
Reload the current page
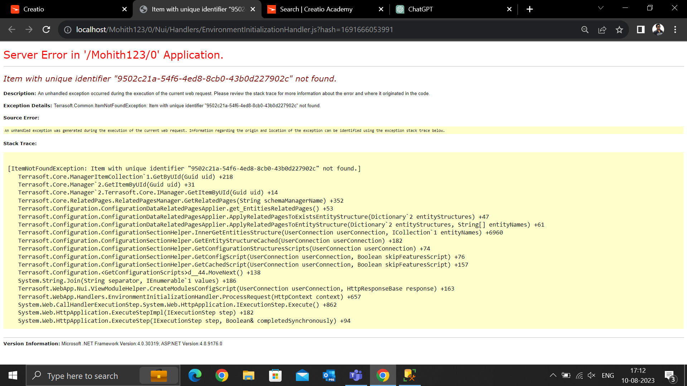tap(46, 30)
